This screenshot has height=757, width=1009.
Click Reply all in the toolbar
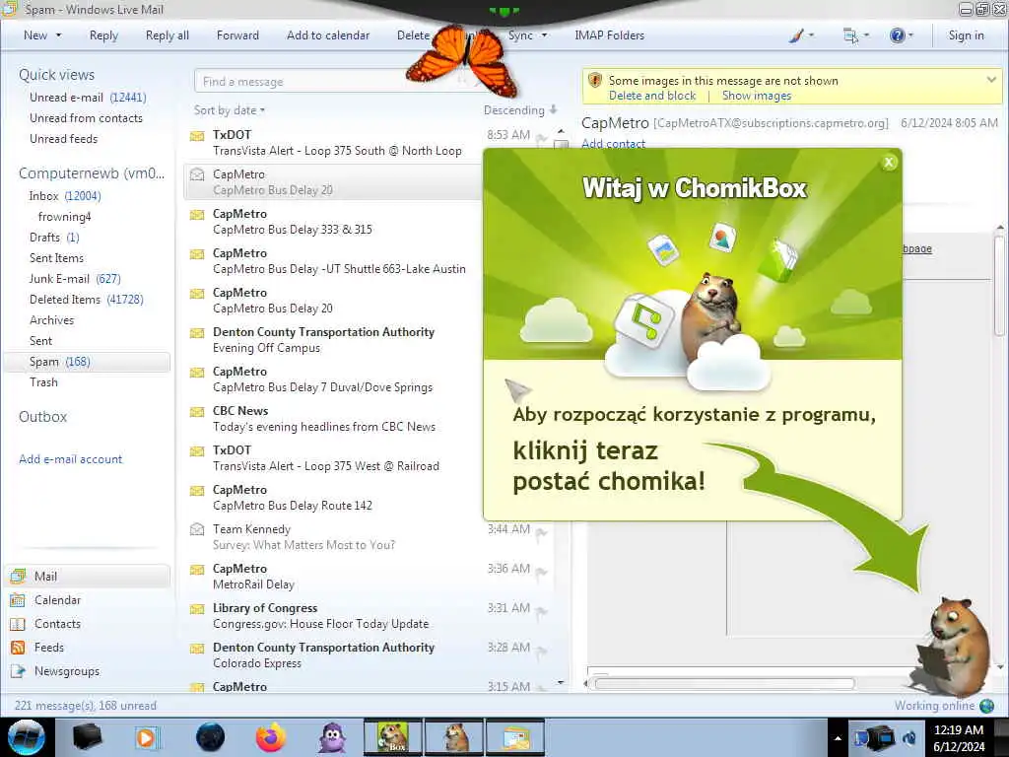tap(168, 35)
